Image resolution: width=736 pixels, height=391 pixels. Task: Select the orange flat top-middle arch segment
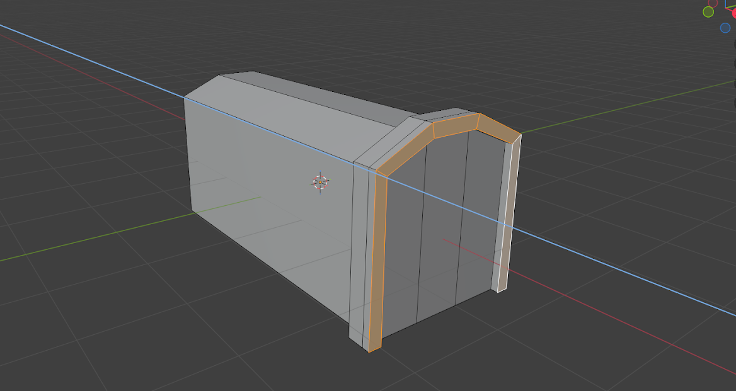[x=456, y=125]
